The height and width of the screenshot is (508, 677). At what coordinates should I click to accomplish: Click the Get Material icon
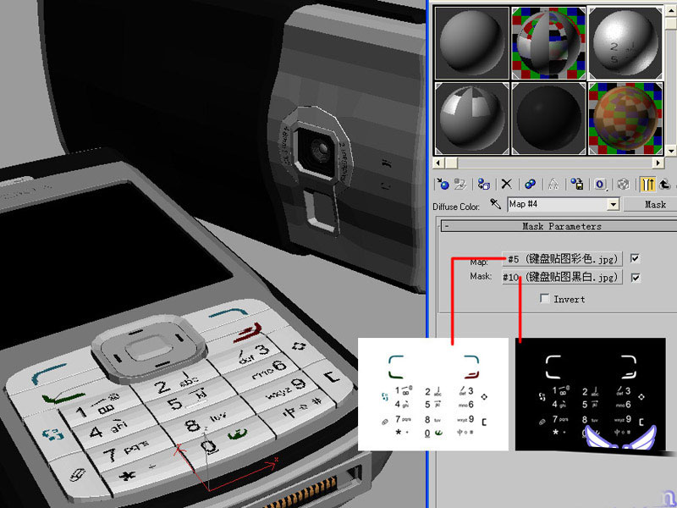[441, 184]
